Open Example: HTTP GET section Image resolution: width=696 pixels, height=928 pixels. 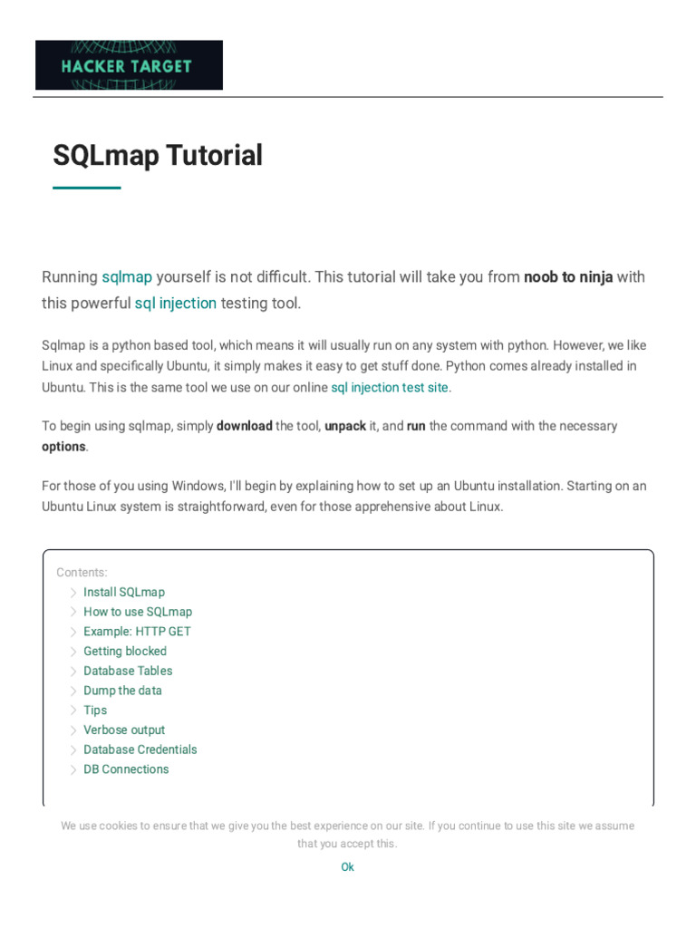[x=138, y=632]
